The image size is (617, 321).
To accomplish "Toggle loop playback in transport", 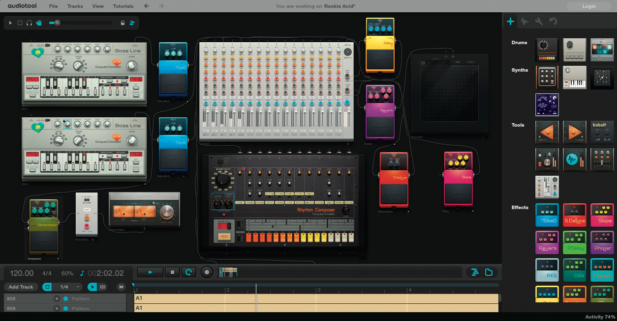I will (x=188, y=272).
